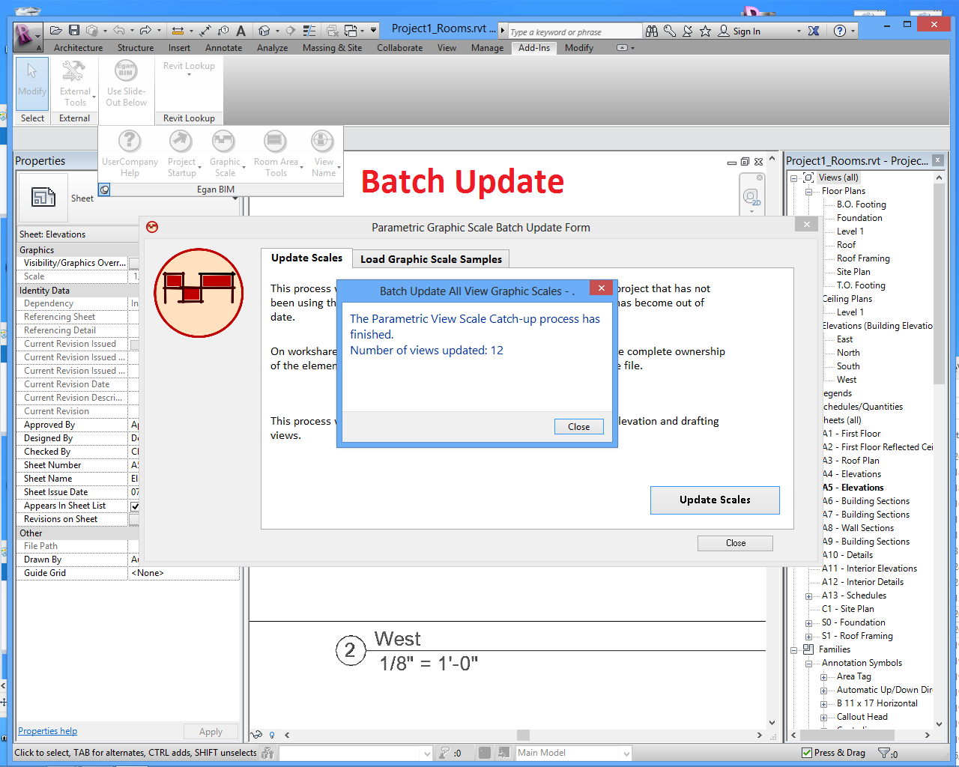
Task: Toggle the Press & Drag checkbox
Action: pyautogui.click(x=806, y=753)
